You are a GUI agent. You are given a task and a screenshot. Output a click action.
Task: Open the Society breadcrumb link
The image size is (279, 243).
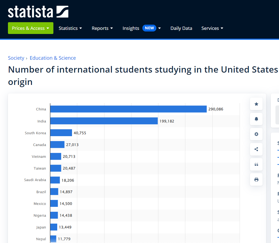[x=16, y=58]
